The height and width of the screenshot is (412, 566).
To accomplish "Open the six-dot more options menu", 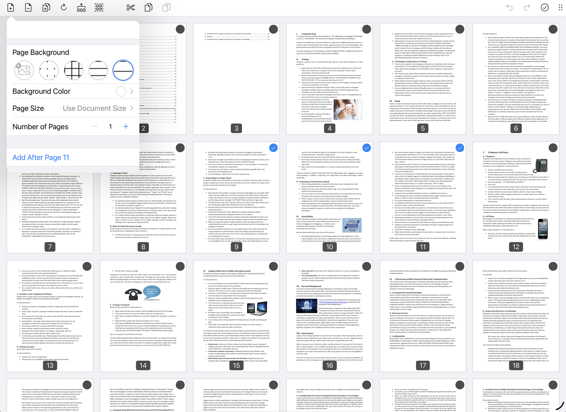I will tap(560, 7).
